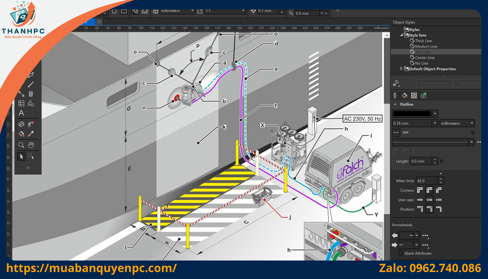The image size is (488, 279).
Task: Choose the Color Eyedropper tool
Action: [x=31, y=134]
